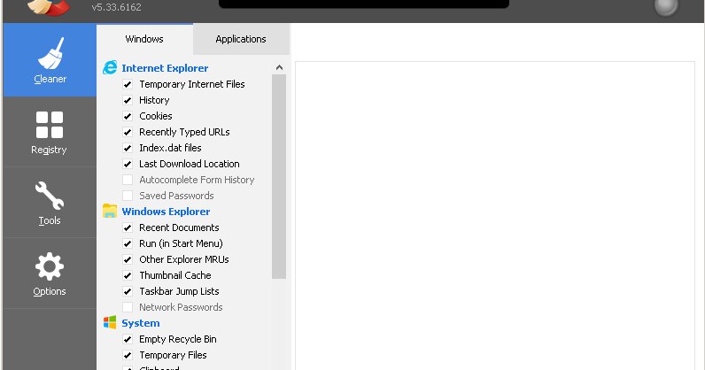Screen dimensions: 705x370
Task: Click the Windows Explorer folder icon
Action: click(110, 211)
